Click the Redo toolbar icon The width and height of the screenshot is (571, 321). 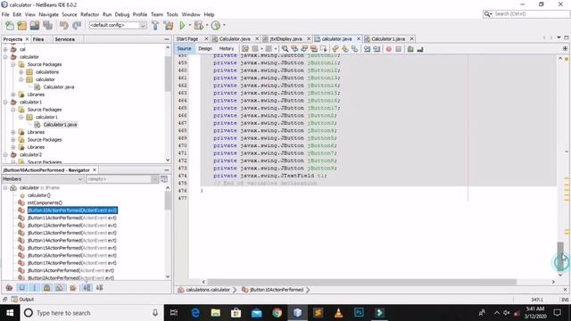[x=77, y=26]
